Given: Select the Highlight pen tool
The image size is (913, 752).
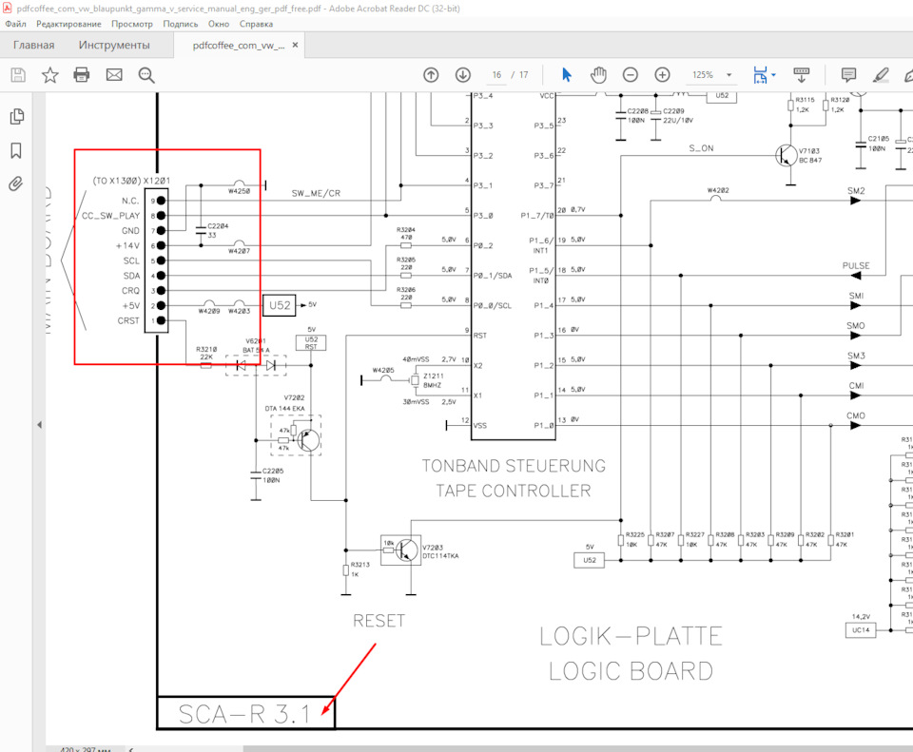Looking at the screenshot, I should click(x=881, y=74).
